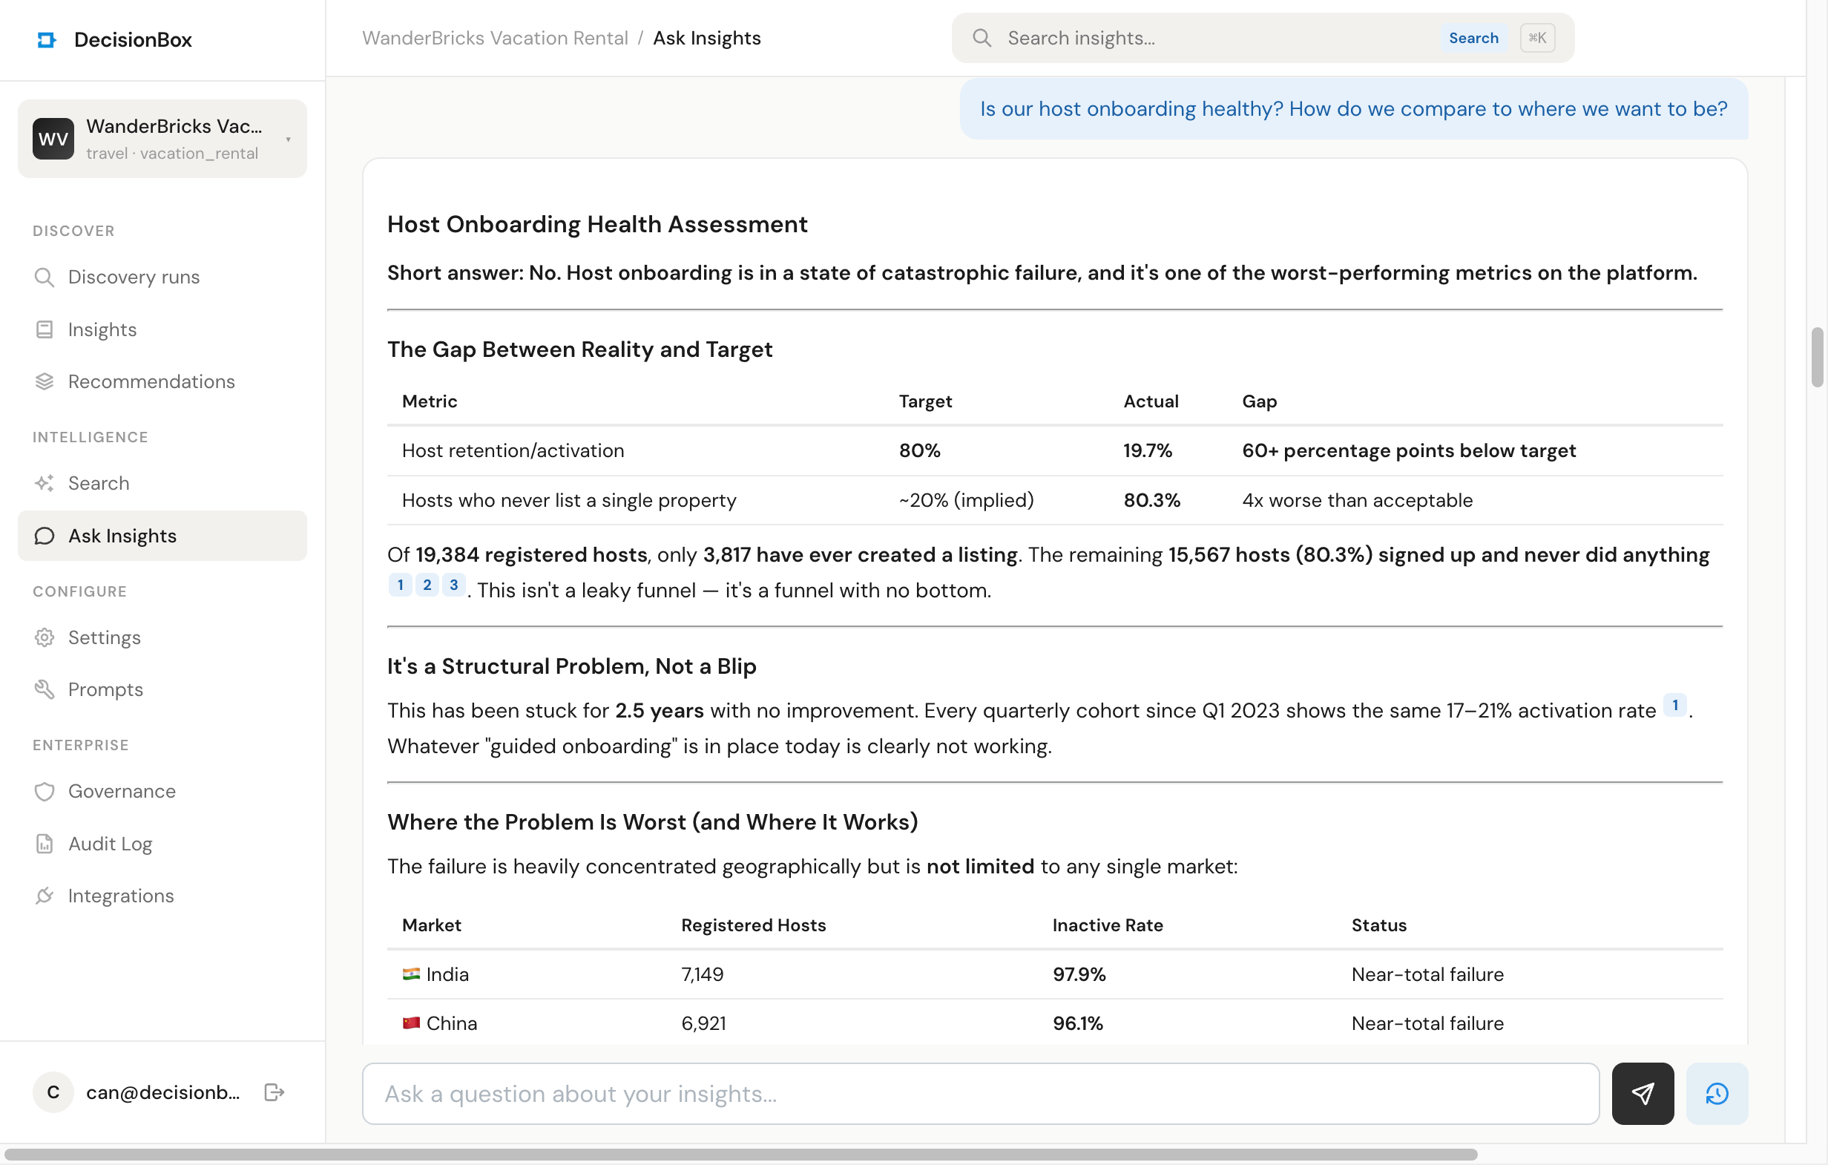Click the vertical scrollbar thumb
Viewport: 1828px width, 1165px height.
1817,357
